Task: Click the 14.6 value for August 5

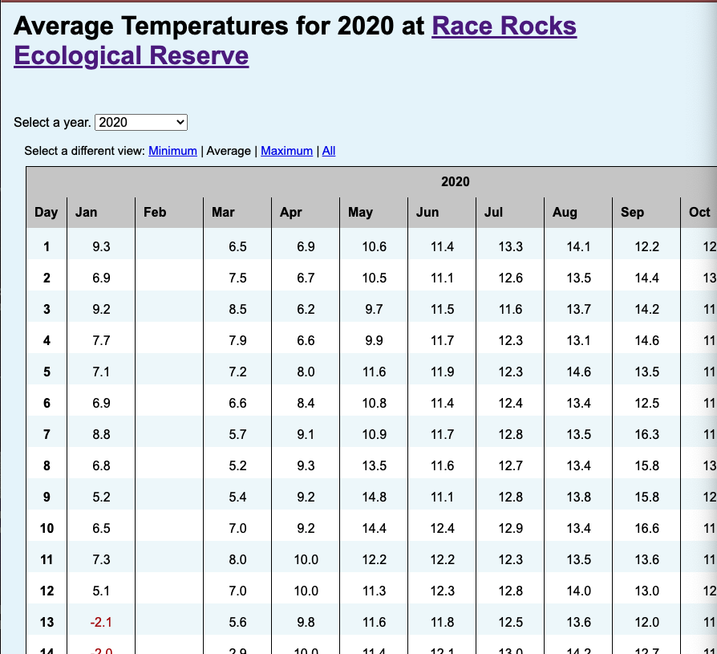Action: point(578,372)
